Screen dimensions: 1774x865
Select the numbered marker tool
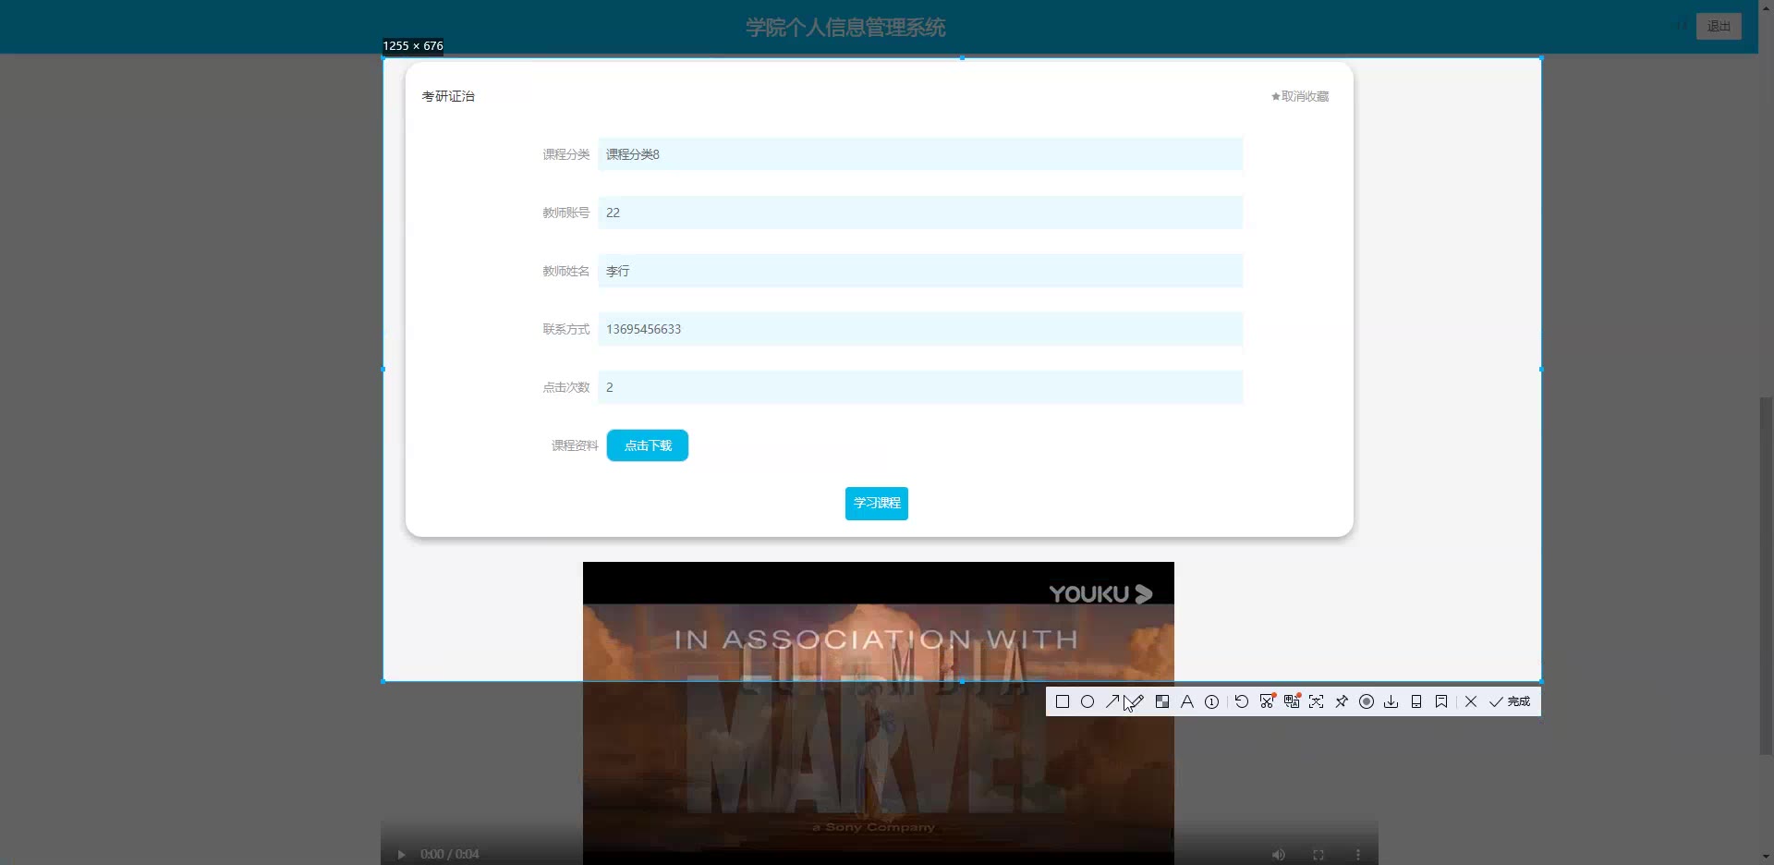tap(1212, 701)
